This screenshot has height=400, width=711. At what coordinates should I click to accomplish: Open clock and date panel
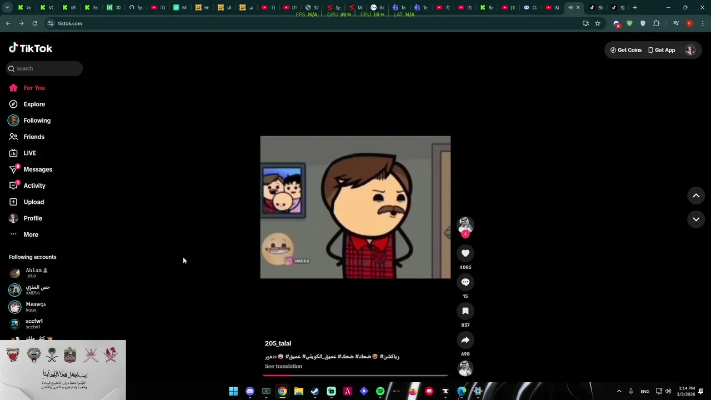(x=685, y=391)
